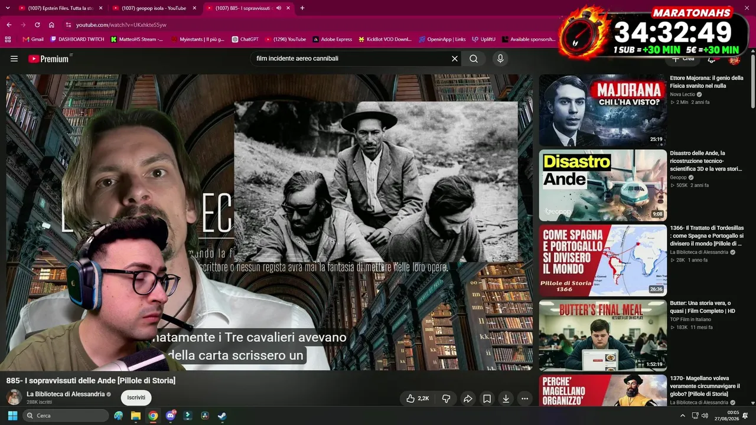The height and width of the screenshot is (425, 756).
Task: Close the geopop isola tab
Action: click(x=195, y=8)
